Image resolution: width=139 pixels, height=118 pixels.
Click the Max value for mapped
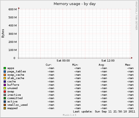[x=130, y=108]
